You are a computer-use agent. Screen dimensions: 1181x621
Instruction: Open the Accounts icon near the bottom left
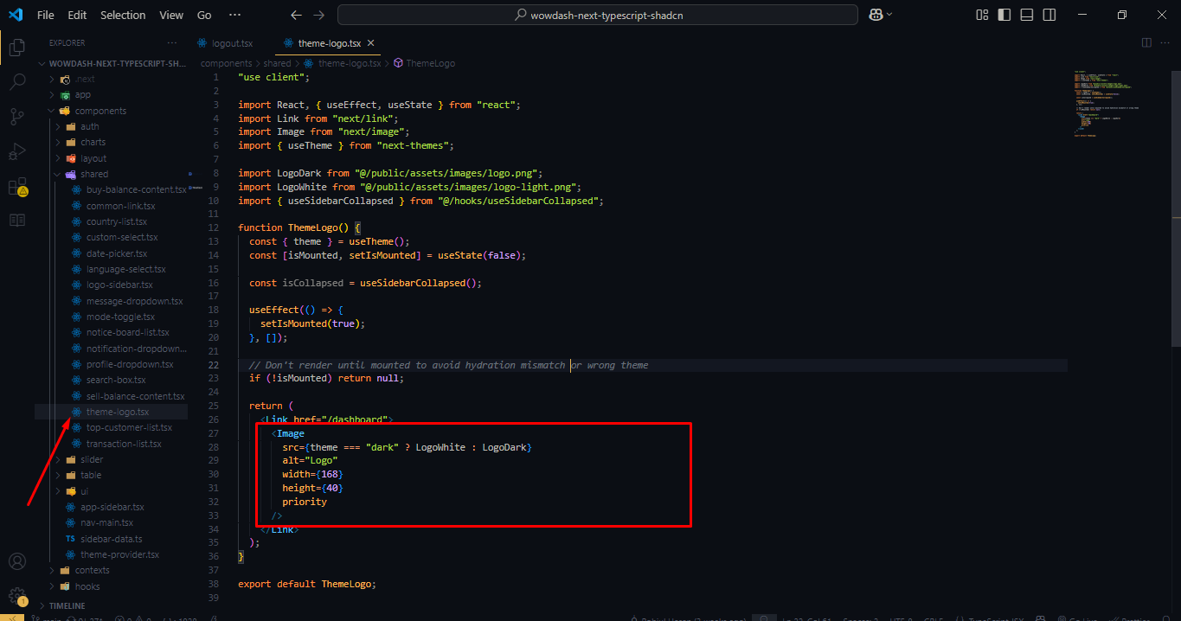click(16, 560)
